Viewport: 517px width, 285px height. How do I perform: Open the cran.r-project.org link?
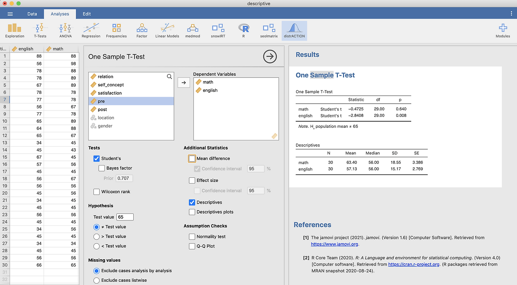pos(414,264)
